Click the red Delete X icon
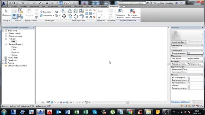The image size is (205, 115). tap(94, 17)
